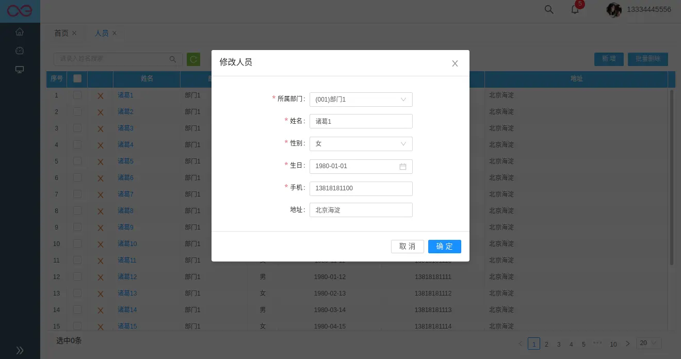
Task: Click the user avatar picture
Action: (x=613, y=10)
